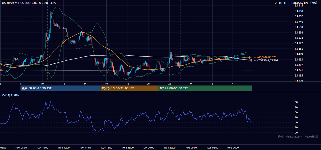
Task: Click the データ: HistData.com source credit
Action: (x=298, y=136)
